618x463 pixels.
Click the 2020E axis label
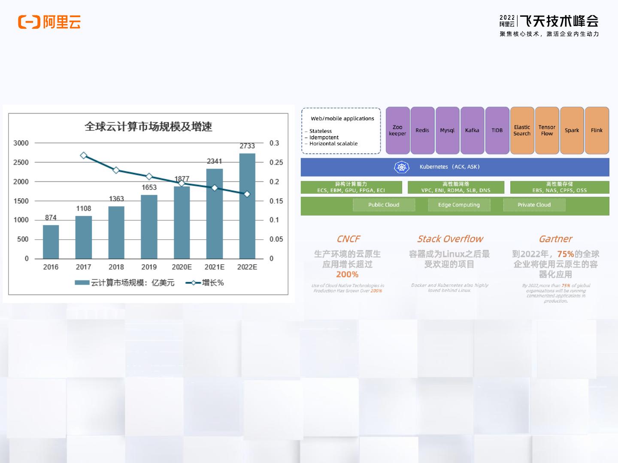point(182,267)
